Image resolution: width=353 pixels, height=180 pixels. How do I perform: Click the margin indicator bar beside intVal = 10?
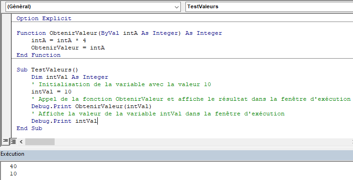tap(6, 92)
